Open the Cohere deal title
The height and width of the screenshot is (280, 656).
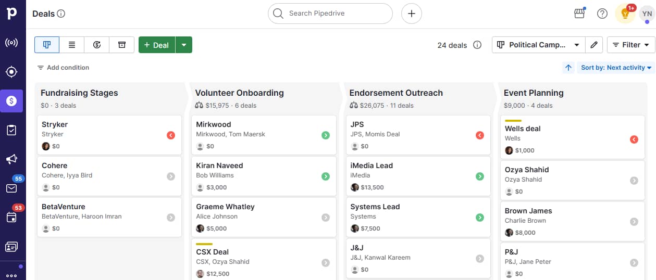[55, 166]
